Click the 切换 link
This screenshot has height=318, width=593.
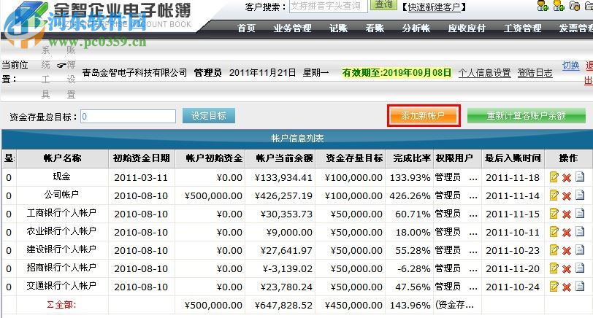(x=570, y=66)
